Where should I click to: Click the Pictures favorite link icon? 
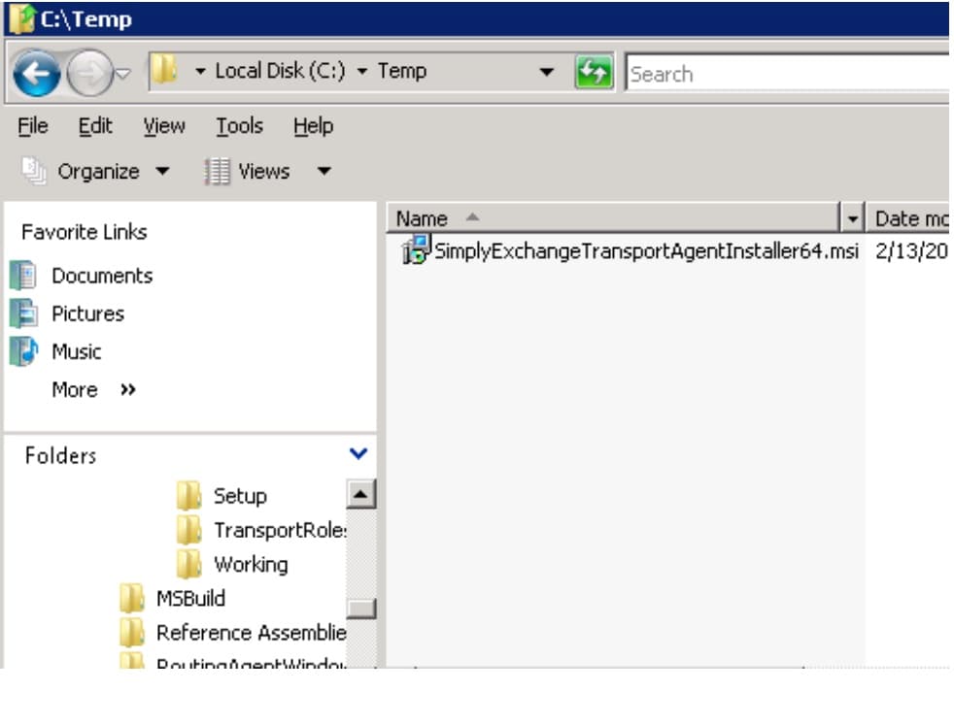[x=23, y=313]
